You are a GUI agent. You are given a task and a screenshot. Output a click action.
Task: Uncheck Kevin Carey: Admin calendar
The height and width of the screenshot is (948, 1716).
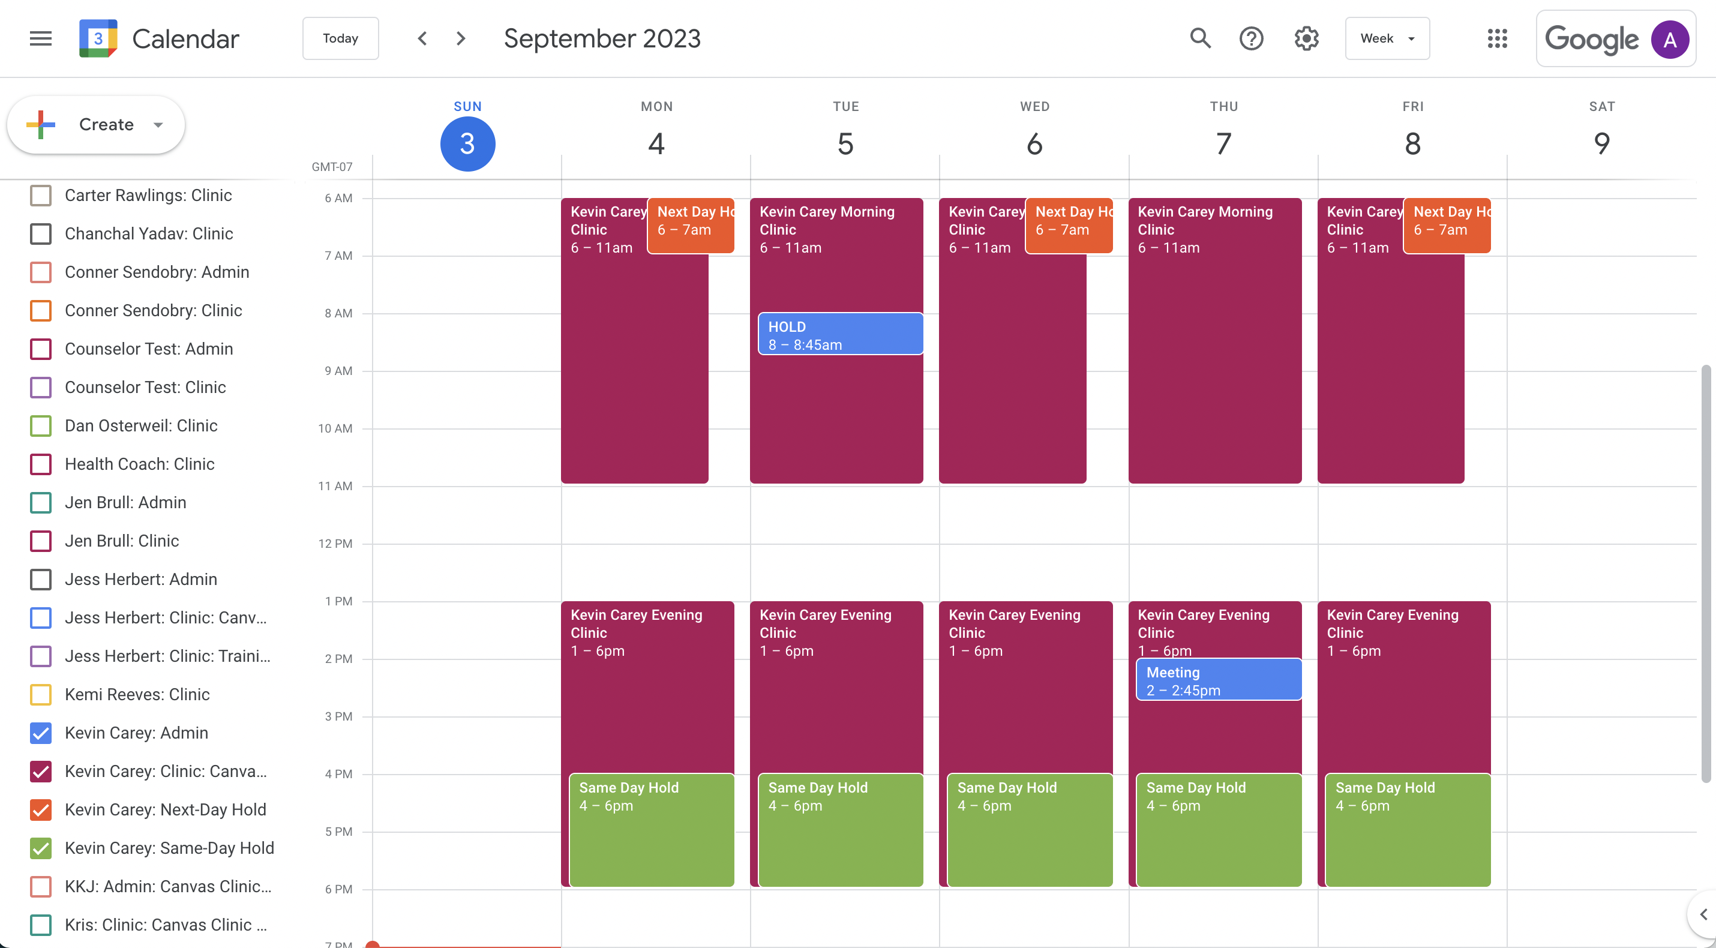pos(41,733)
